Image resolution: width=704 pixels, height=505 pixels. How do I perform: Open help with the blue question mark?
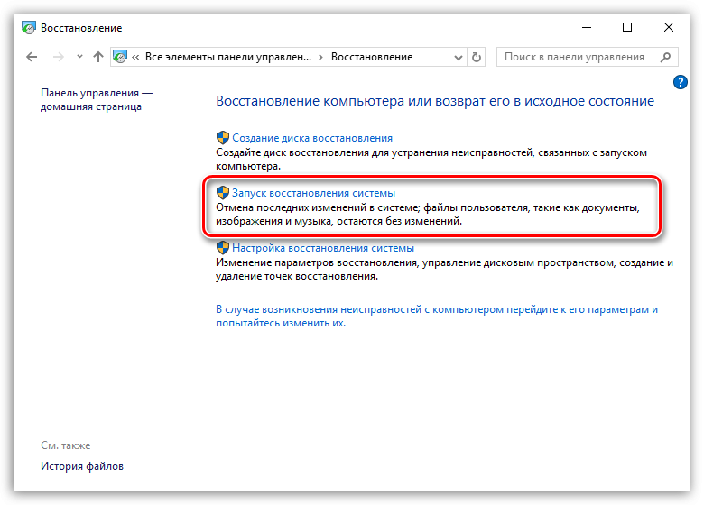click(681, 82)
